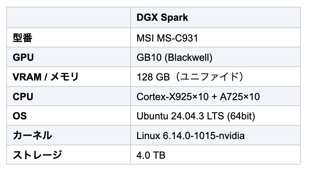
Task: Click the A725×10 text in CPU row
Action: (x=240, y=97)
